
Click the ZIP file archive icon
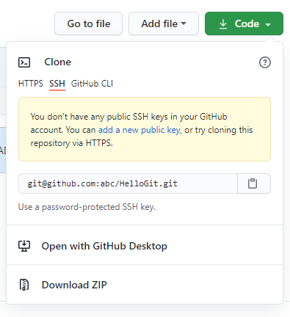click(x=24, y=285)
